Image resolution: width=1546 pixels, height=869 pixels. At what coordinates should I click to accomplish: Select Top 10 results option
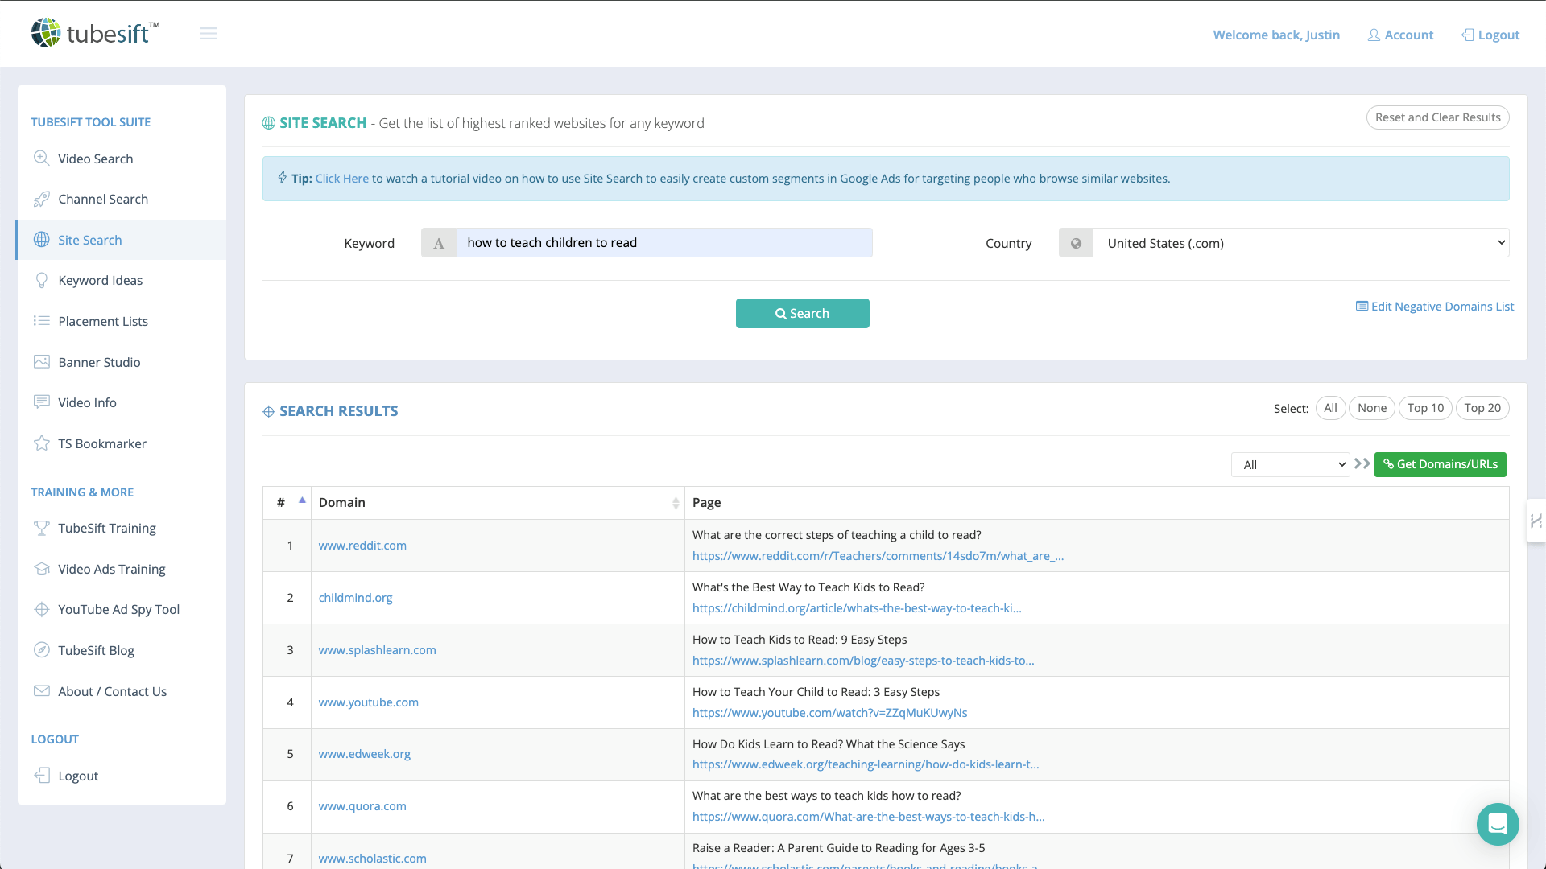click(x=1425, y=408)
